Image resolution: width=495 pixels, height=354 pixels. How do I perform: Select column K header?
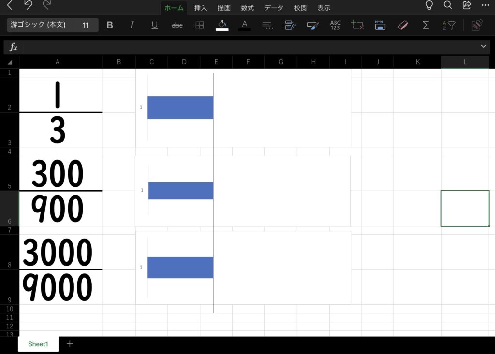click(417, 62)
